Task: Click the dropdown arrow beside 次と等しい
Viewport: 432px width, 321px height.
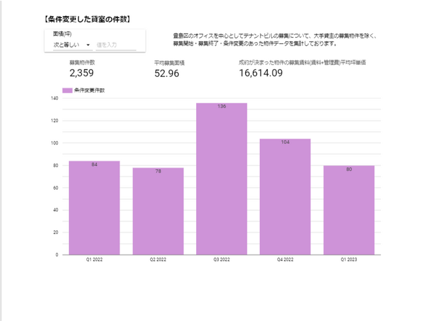Action: pos(89,45)
